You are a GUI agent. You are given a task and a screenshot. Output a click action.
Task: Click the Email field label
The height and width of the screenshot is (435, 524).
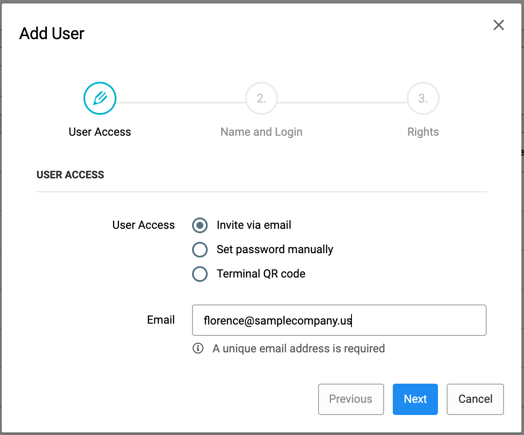[161, 320]
